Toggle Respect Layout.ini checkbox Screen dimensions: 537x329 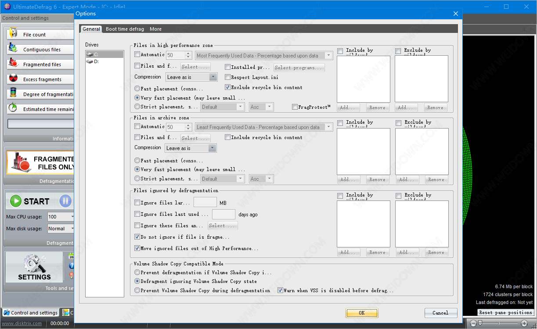pyautogui.click(x=227, y=77)
